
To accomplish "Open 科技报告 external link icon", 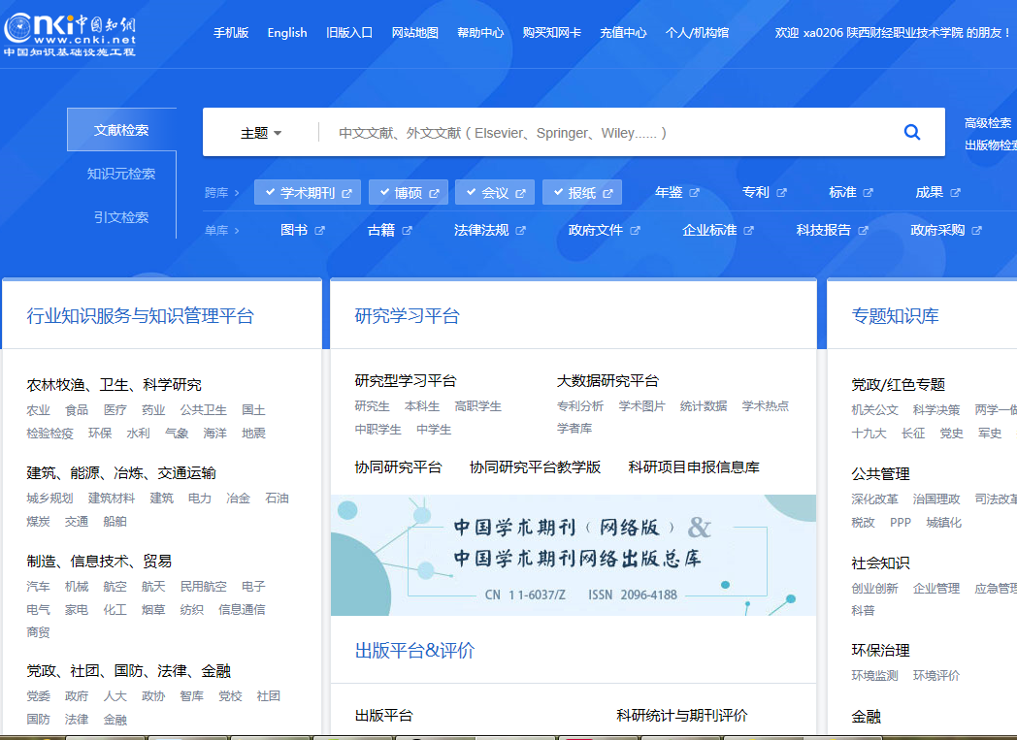I will coord(863,231).
